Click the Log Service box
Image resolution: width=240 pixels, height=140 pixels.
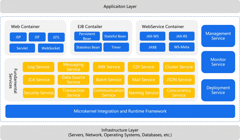click(x=39, y=67)
